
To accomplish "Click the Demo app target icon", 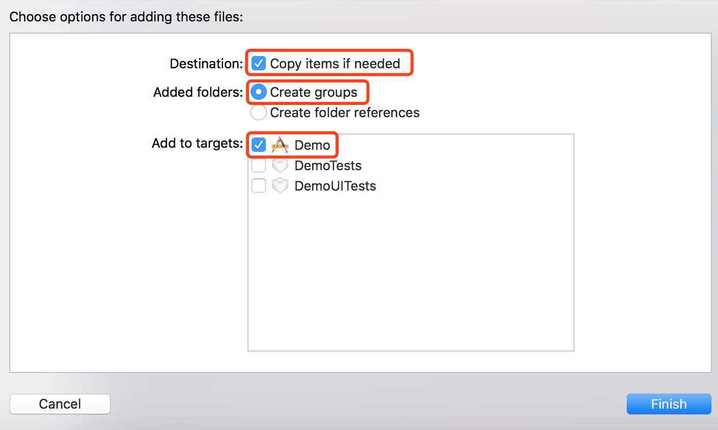I will tap(280, 145).
